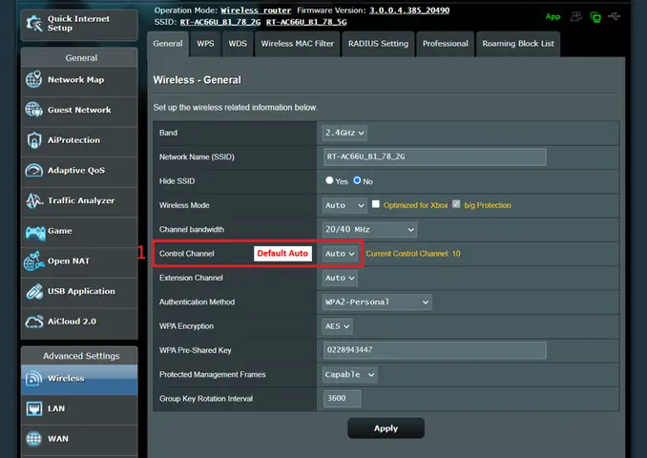Click the firmware version 3.0.0.4.385_20490 link
Viewport: 647px width, 458px height.
(x=409, y=10)
